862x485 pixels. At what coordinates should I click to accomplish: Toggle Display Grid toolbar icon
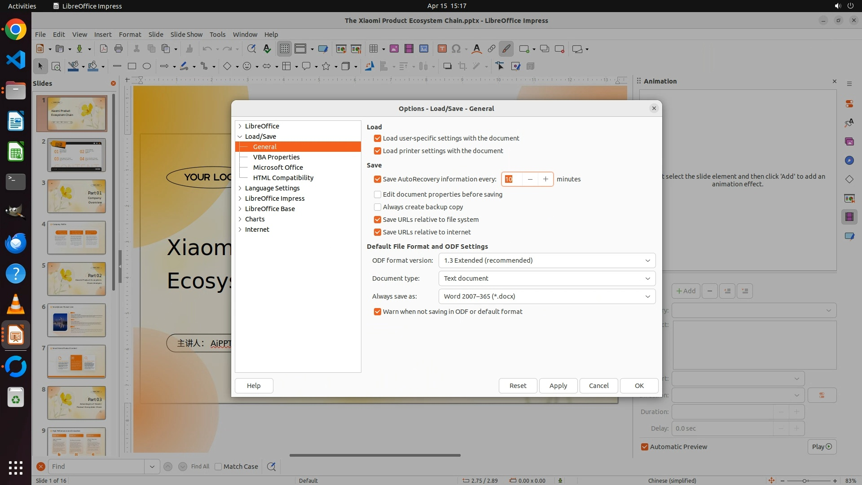285,49
